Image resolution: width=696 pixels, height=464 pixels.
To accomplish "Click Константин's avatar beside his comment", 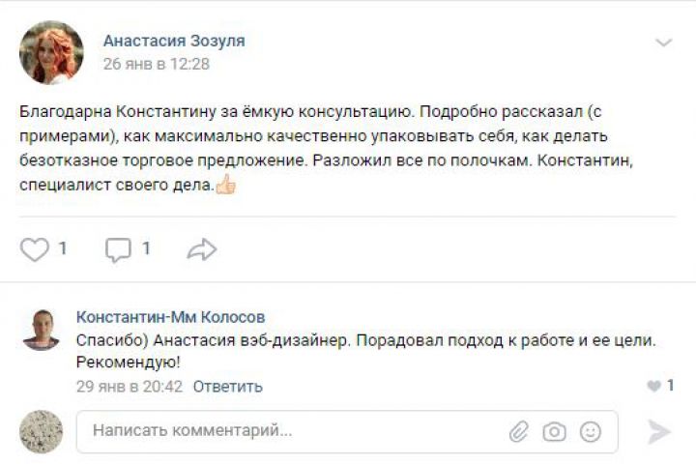I will [x=41, y=330].
